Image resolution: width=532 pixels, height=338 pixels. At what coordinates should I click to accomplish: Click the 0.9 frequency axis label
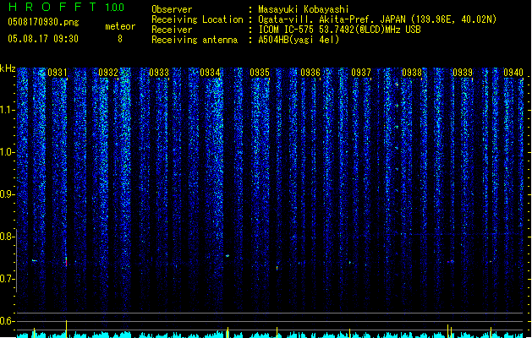(x=8, y=194)
